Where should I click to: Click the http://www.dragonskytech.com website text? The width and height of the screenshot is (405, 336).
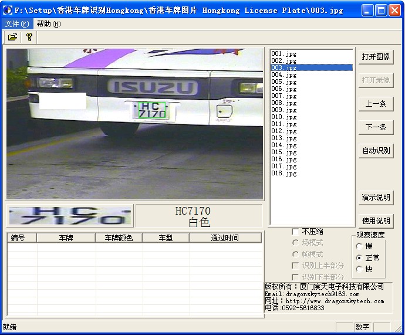click(x=335, y=301)
